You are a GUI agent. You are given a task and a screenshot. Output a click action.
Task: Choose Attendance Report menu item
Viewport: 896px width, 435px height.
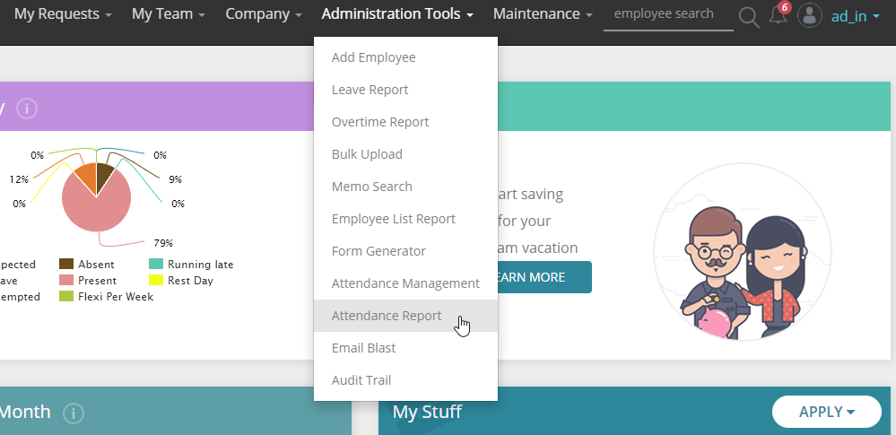[387, 316]
